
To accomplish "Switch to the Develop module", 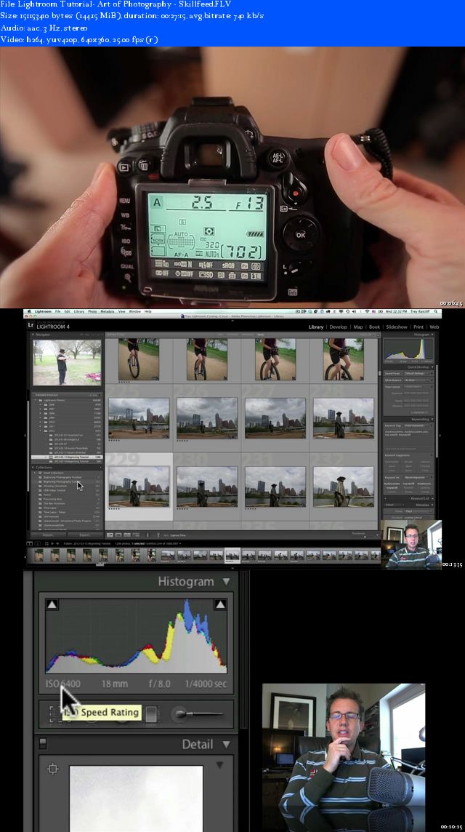I will (x=339, y=327).
